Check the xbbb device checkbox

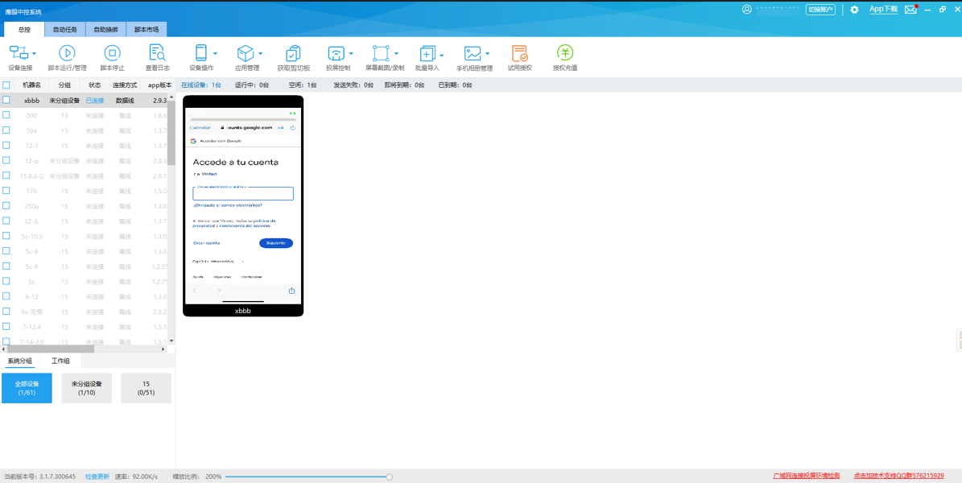(x=6, y=100)
